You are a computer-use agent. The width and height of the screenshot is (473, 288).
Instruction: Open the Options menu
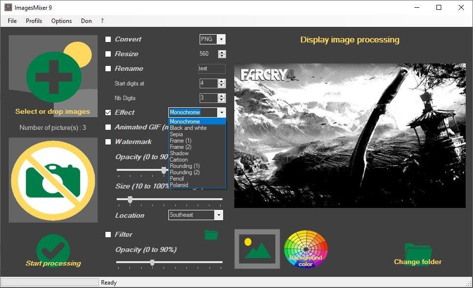click(x=62, y=21)
